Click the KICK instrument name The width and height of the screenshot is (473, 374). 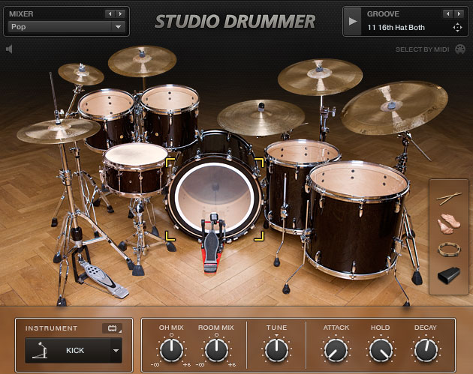pos(75,351)
